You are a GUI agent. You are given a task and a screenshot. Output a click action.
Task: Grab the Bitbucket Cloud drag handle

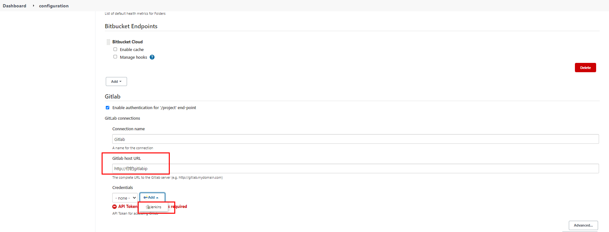tap(108, 42)
